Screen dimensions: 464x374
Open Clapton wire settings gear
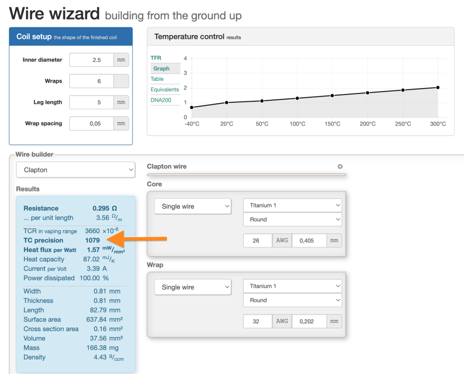pyautogui.click(x=340, y=167)
